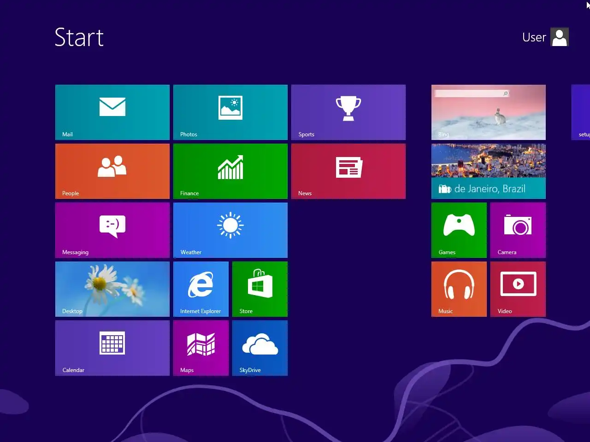
Task: Click the User name label
Action: (x=534, y=37)
